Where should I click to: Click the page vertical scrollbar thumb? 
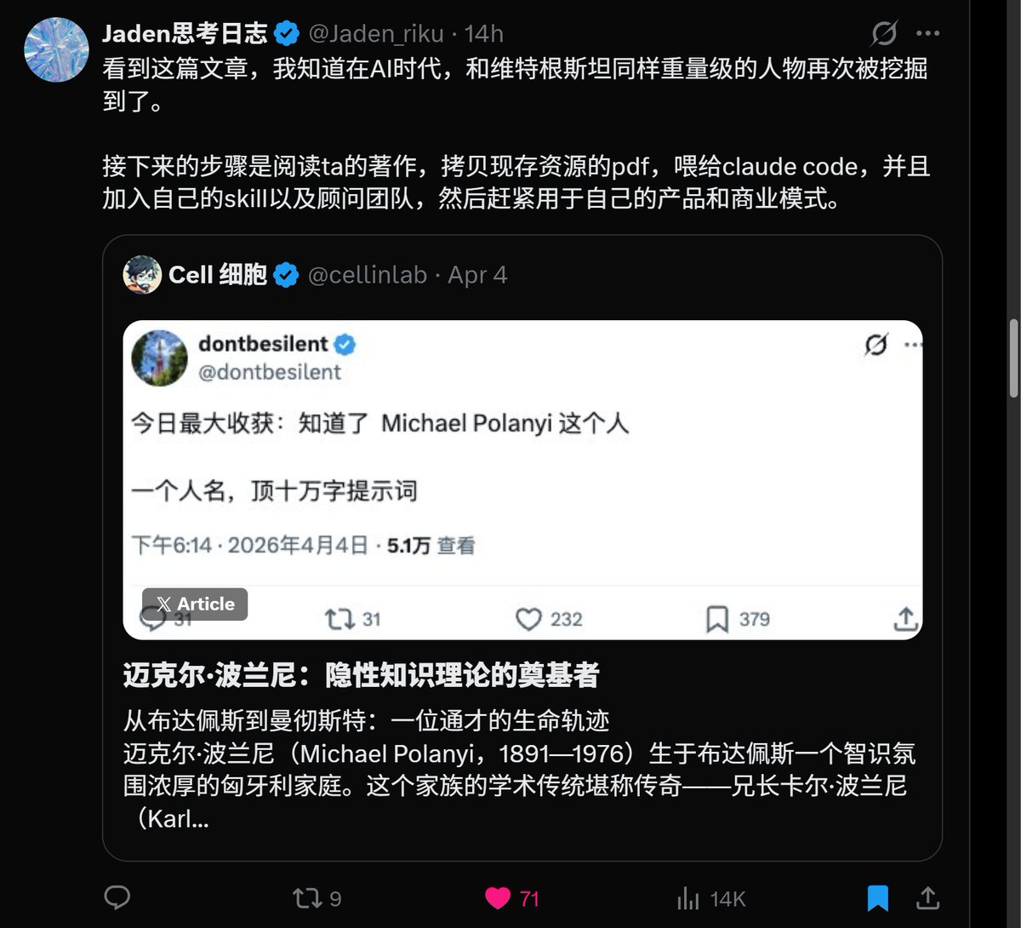pos(1013,358)
